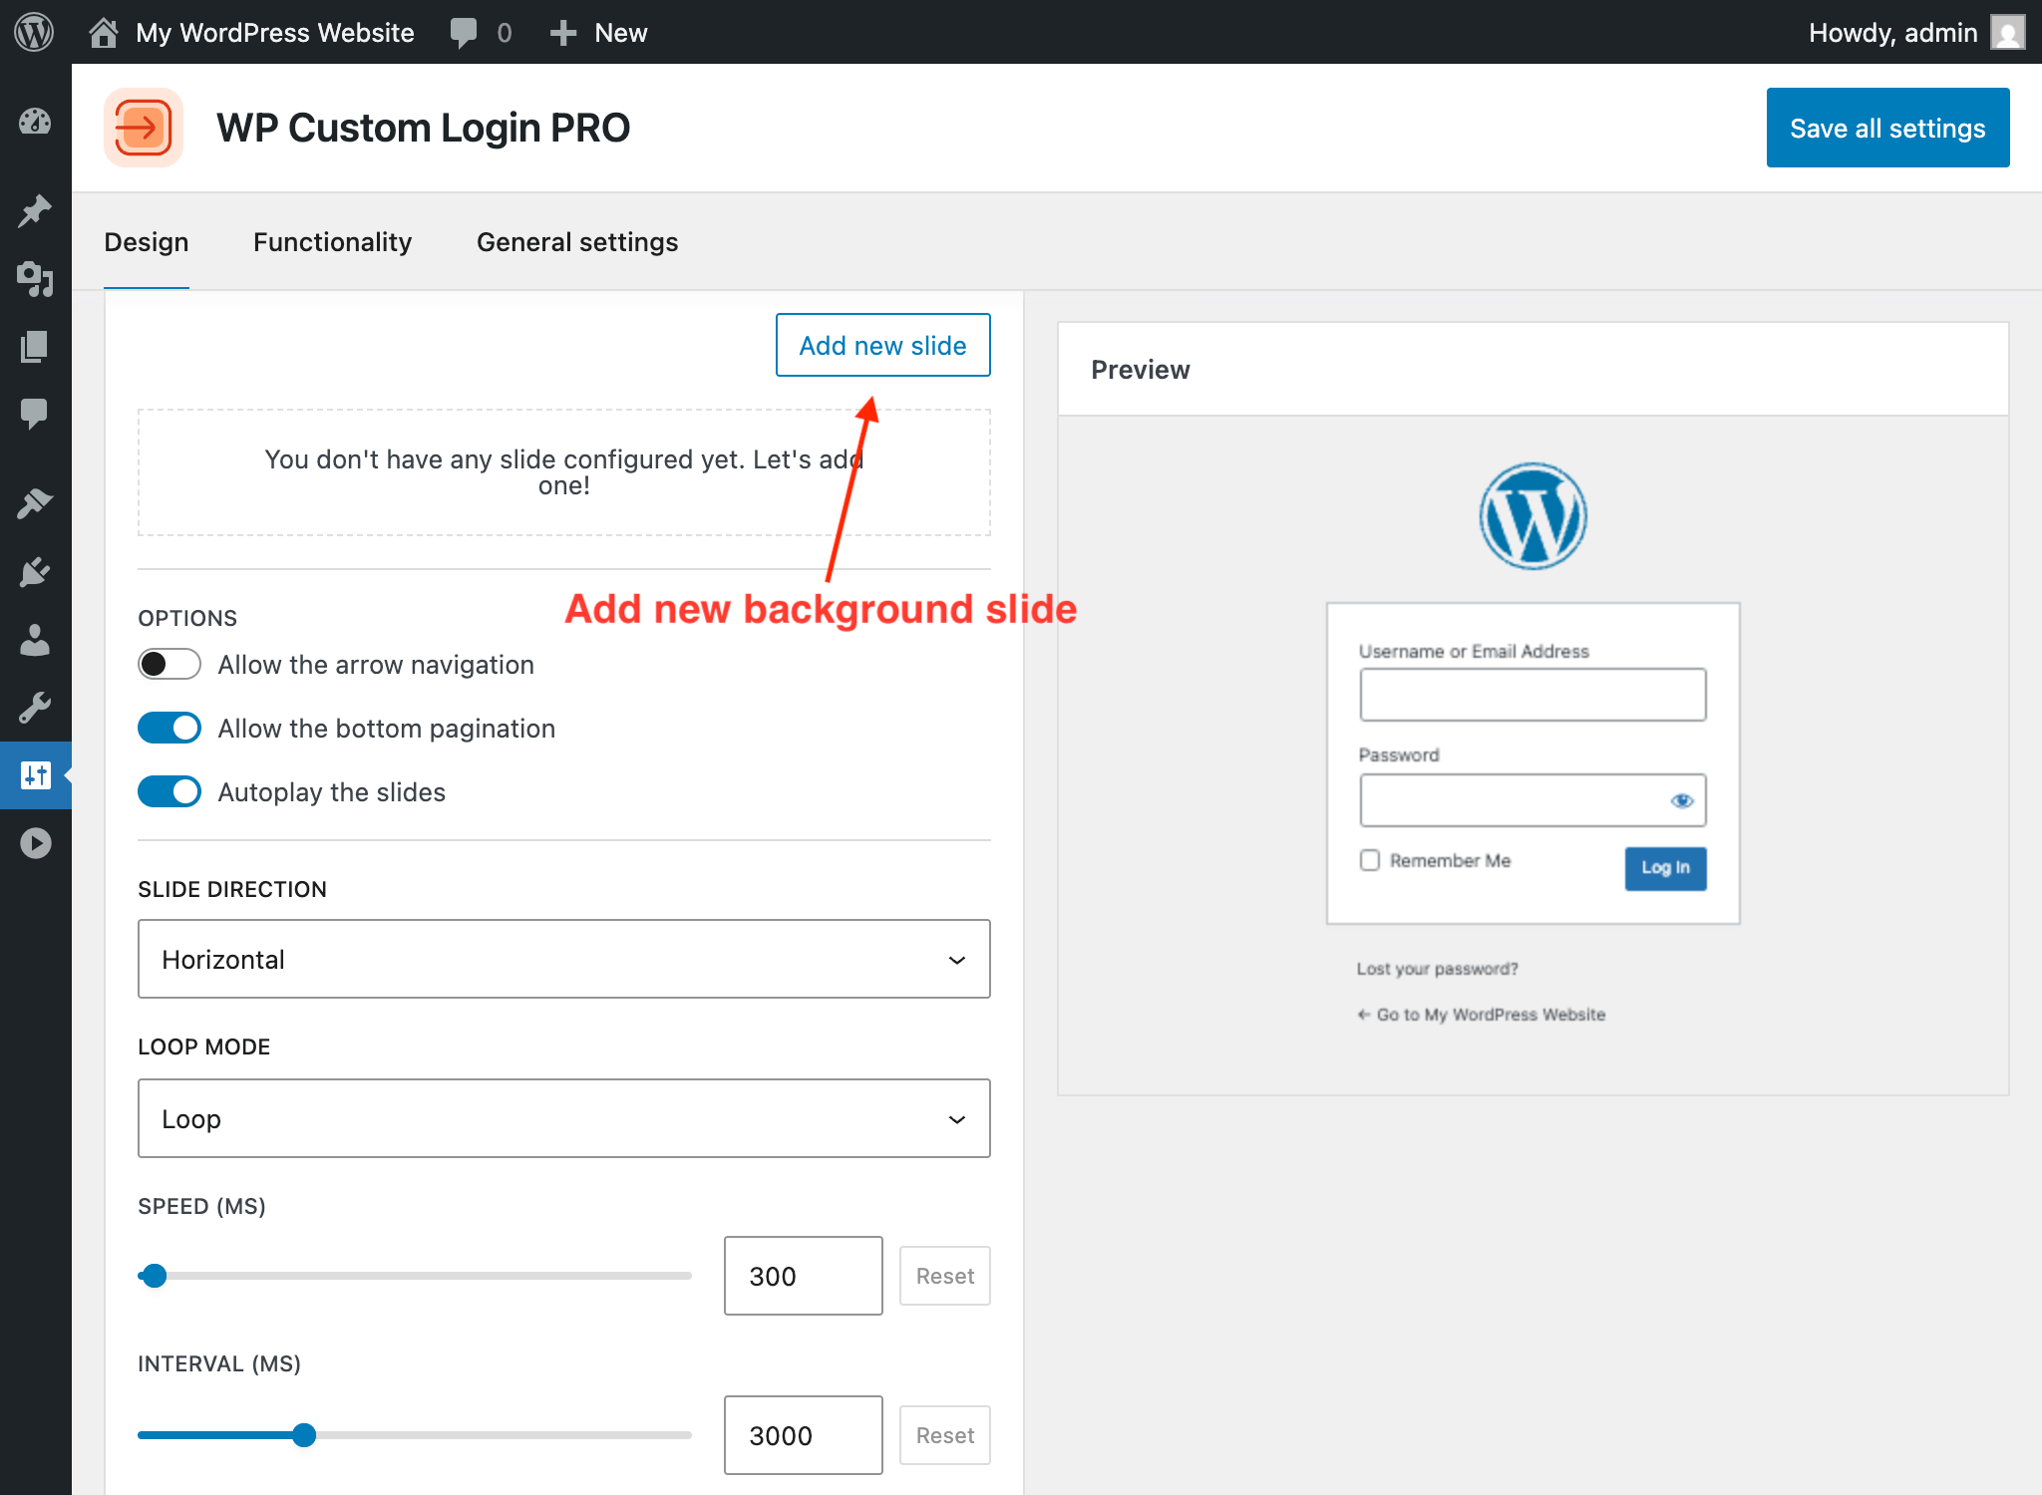This screenshot has width=2042, height=1495.
Task: Turn off Autoplay the slides toggle
Action: click(x=170, y=792)
